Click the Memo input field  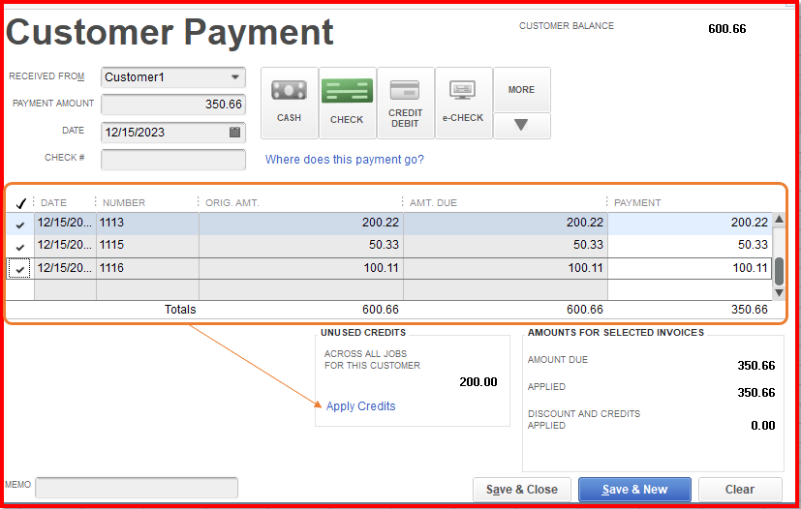point(137,487)
